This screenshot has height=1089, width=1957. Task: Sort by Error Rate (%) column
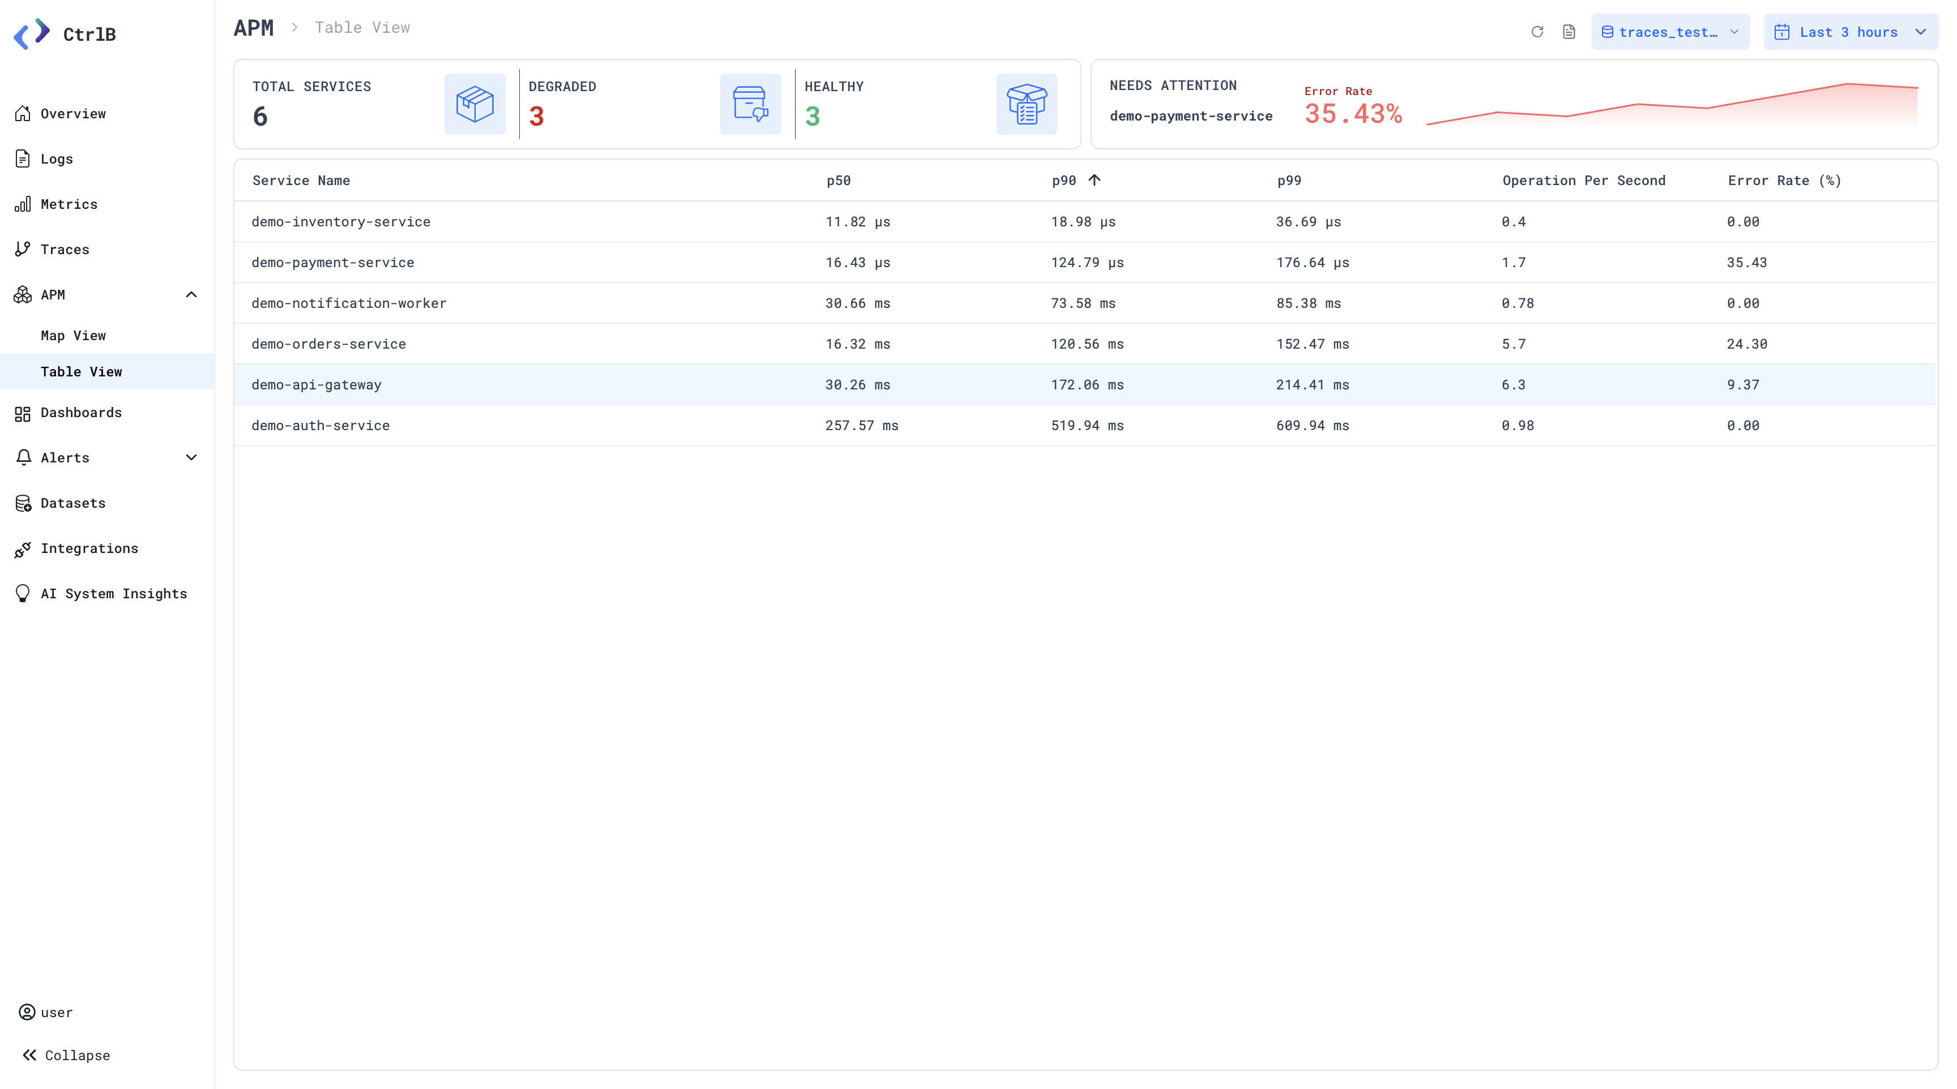click(x=1784, y=181)
